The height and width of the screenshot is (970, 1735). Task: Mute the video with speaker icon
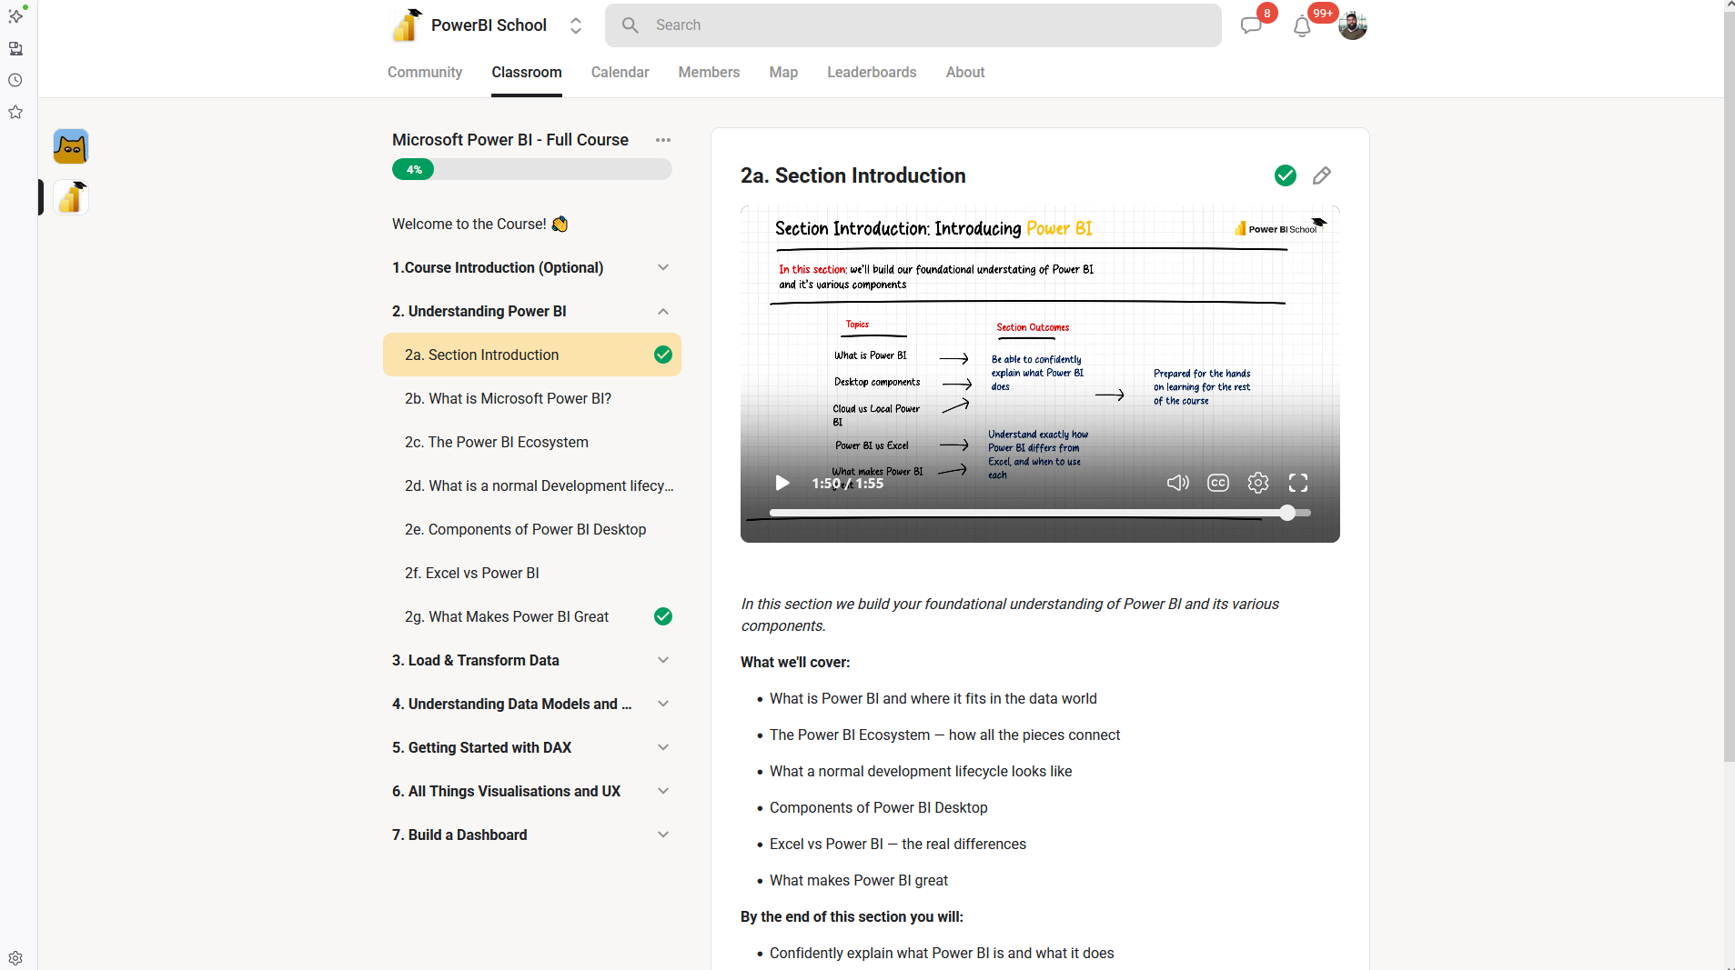tap(1177, 483)
